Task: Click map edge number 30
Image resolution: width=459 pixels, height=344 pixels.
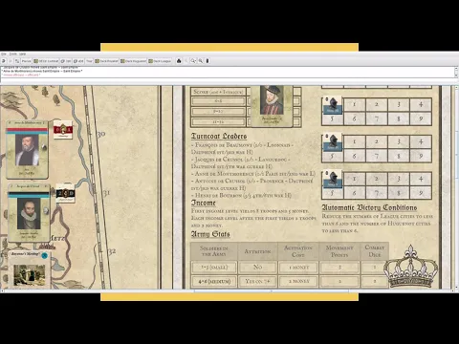Action: 101,134
